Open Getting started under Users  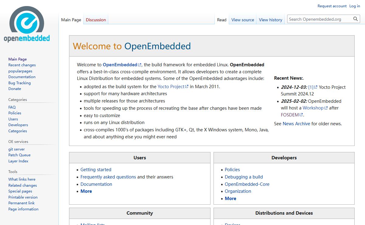96,170
